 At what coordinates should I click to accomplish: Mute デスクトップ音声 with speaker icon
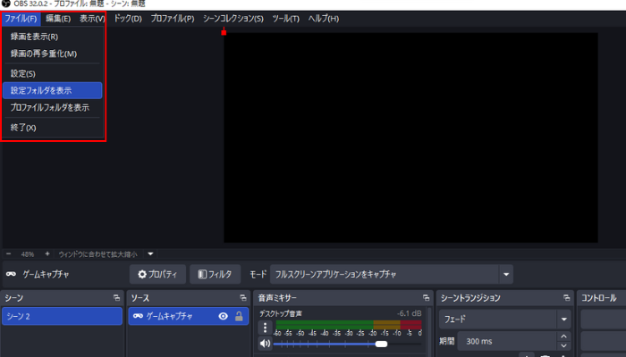[x=265, y=343]
